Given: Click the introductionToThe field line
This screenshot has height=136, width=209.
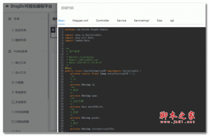Looking at the screenshot, I should click(92, 129).
